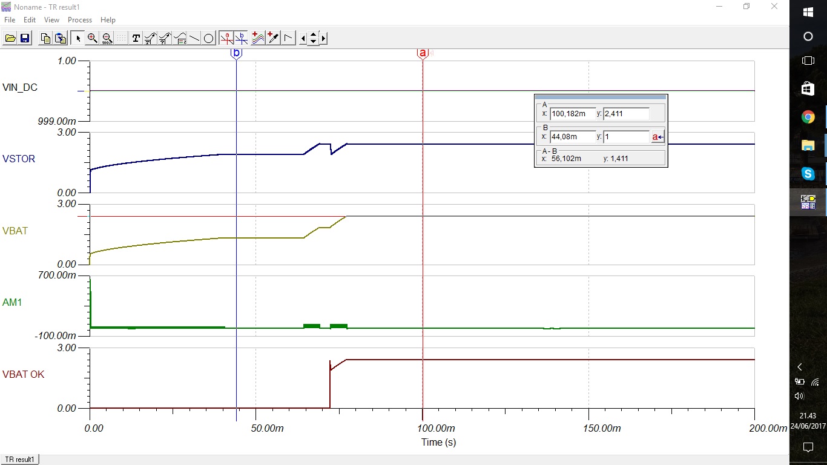Select the Zoom In tool
The height and width of the screenshot is (465, 827).
point(92,38)
